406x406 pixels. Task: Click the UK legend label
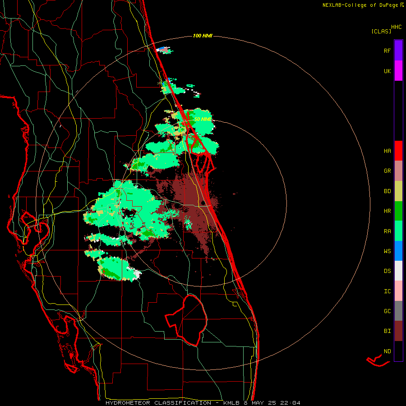click(x=387, y=71)
